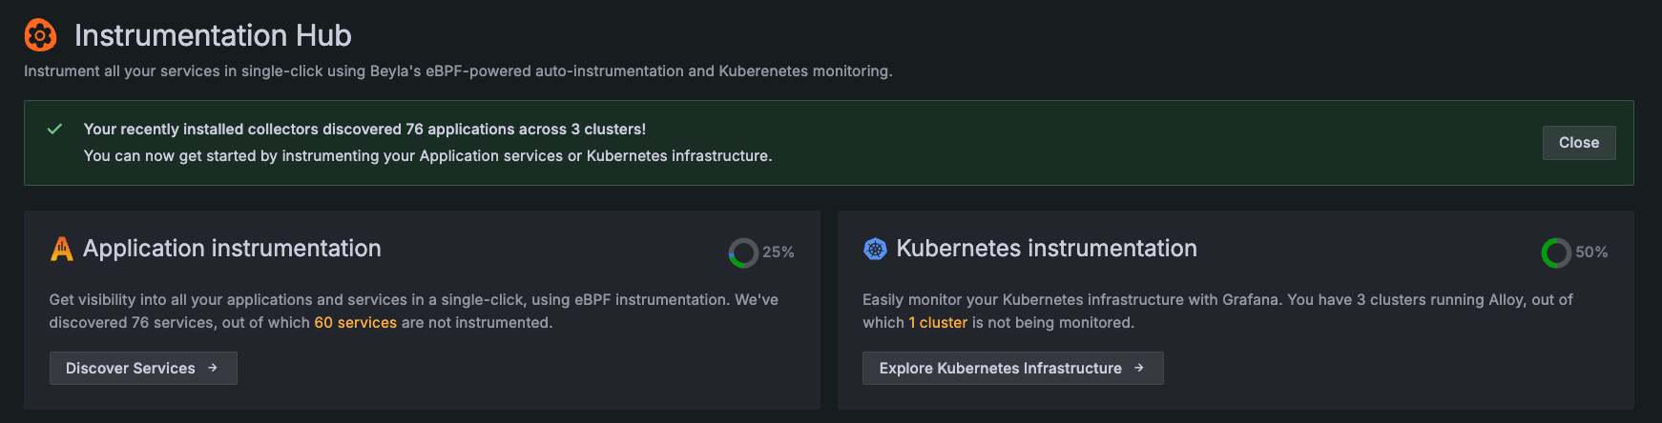The image size is (1662, 423).
Task: Follow the orange "1 cluster" link
Action: 938,323
